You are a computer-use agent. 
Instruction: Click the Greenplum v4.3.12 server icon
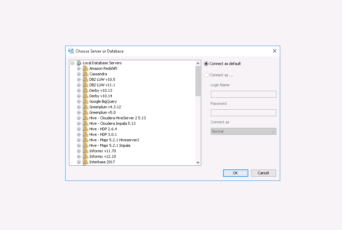(85, 107)
